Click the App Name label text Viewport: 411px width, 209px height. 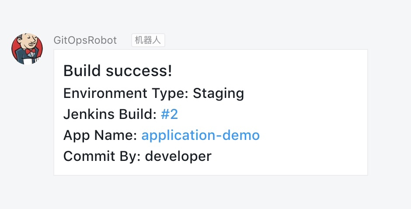[x=100, y=136]
